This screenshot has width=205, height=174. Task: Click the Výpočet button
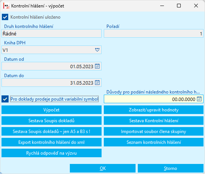pos(52,110)
